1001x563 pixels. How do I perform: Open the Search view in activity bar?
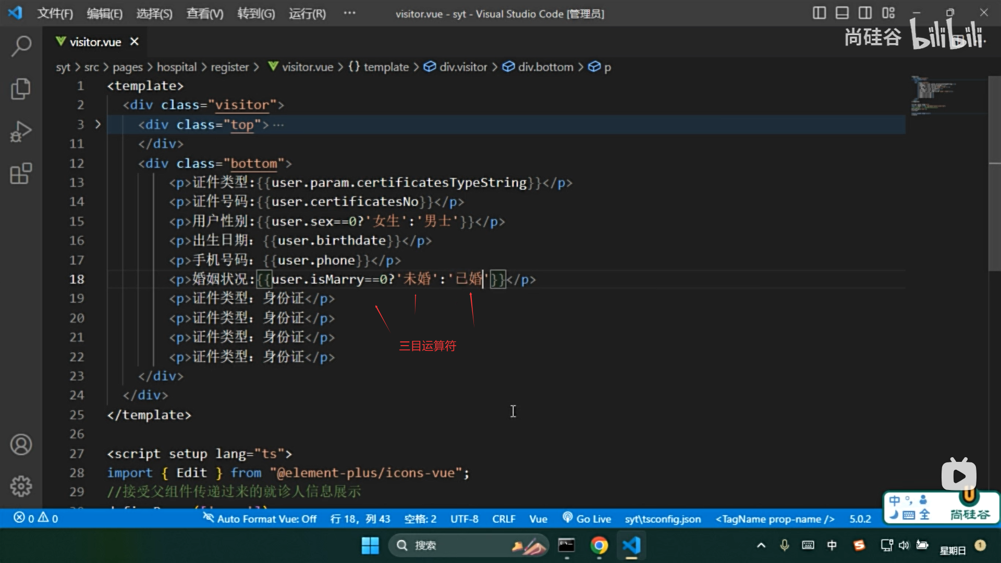tap(21, 46)
